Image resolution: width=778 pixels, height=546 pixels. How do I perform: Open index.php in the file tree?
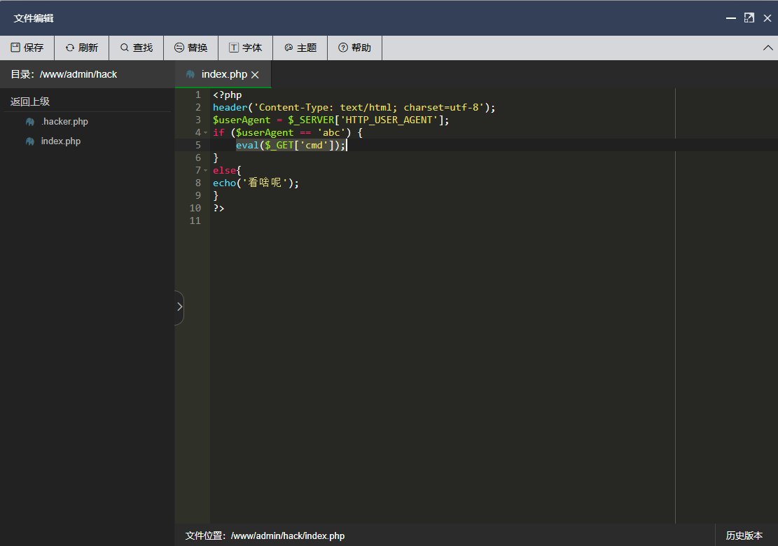point(60,141)
